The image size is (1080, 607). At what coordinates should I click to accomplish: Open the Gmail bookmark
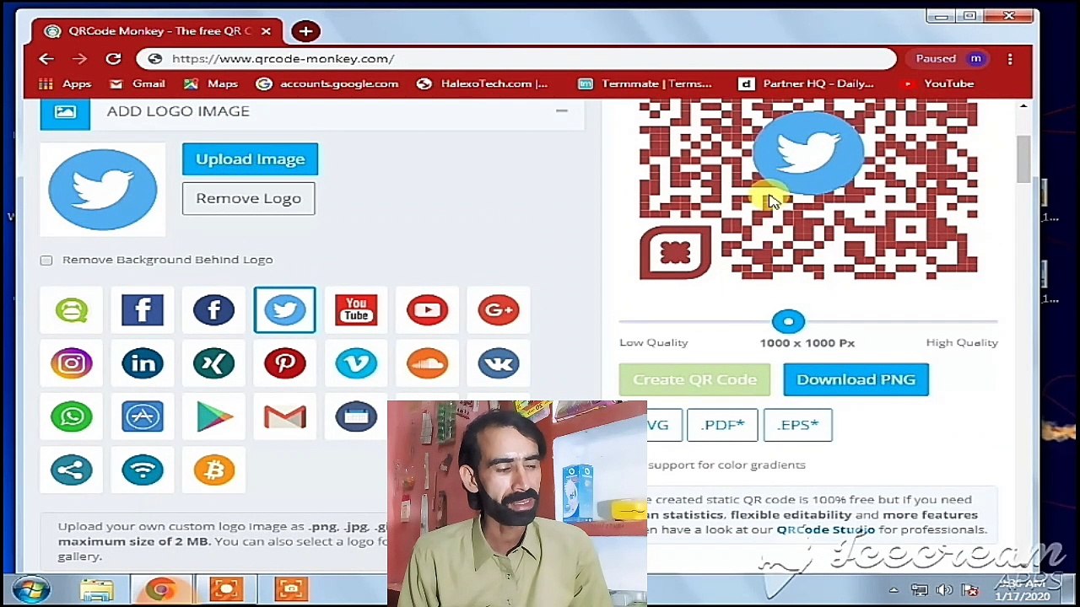pyautogui.click(x=138, y=83)
